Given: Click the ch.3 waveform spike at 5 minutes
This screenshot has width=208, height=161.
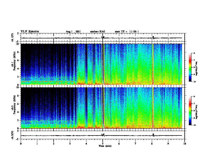Looking at the screenshot, I should coord(103,135).
